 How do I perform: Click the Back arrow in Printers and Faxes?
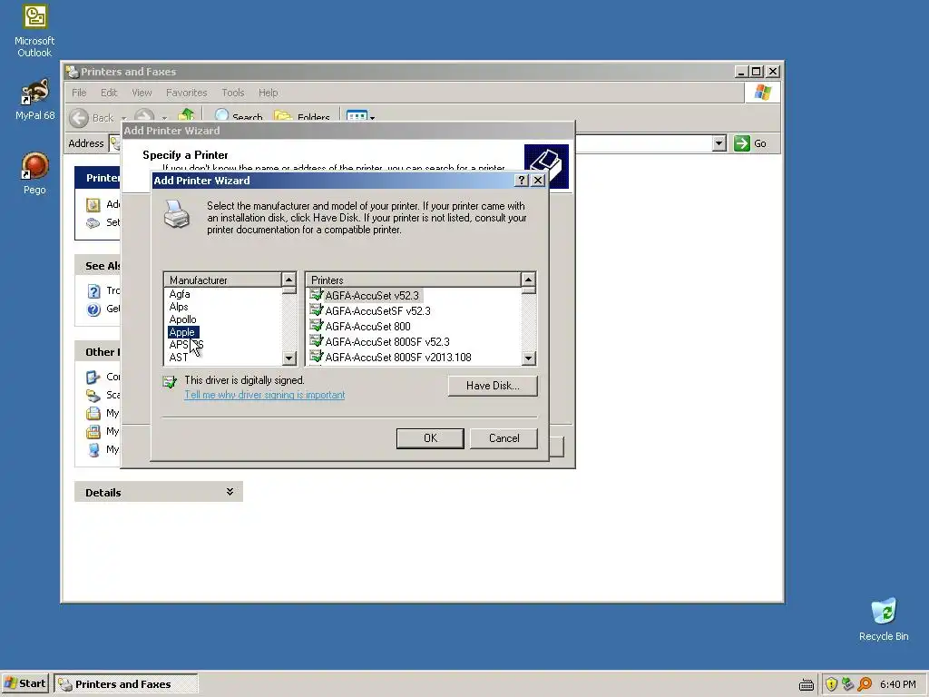click(79, 117)
